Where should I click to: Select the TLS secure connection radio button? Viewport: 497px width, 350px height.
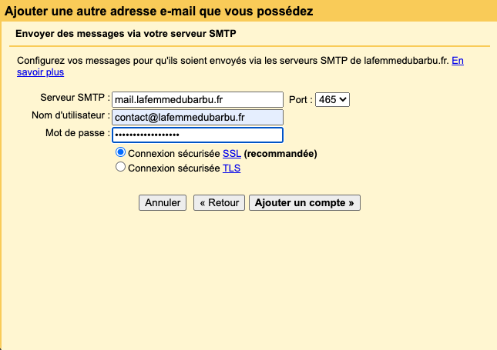(x=120, y=168)
